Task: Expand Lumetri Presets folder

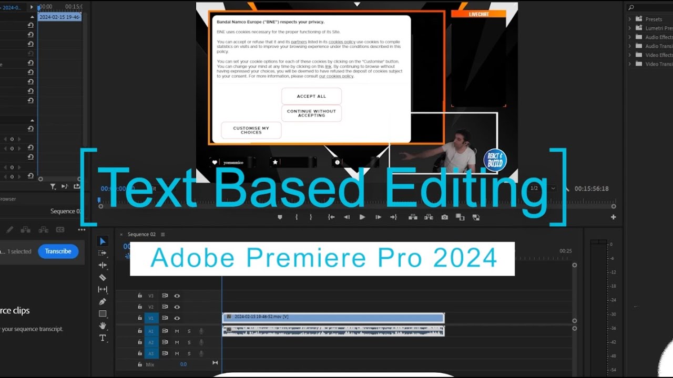Action: 629,28
